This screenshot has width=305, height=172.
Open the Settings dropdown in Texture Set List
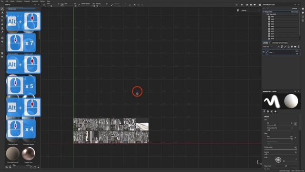click(295, 9)
